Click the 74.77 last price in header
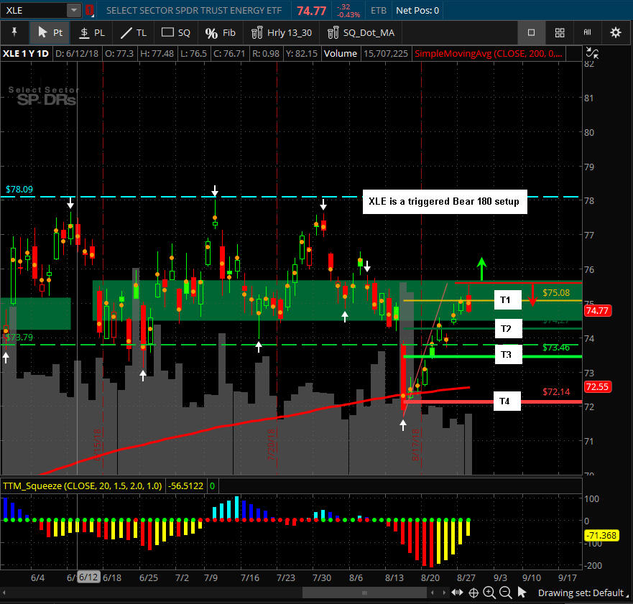Image resolution: width=633 pixels, height=604 pixels. click(x=311, y=11)
